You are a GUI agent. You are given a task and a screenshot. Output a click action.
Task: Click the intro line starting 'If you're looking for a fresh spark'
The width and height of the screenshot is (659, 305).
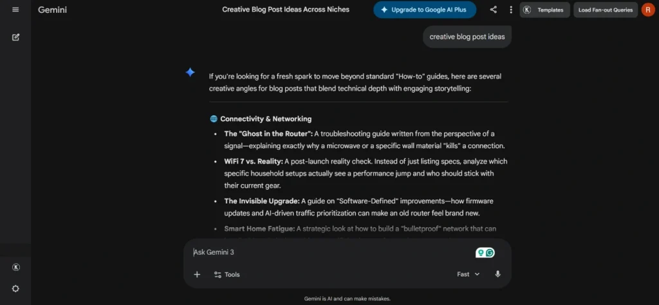point(355,77)
